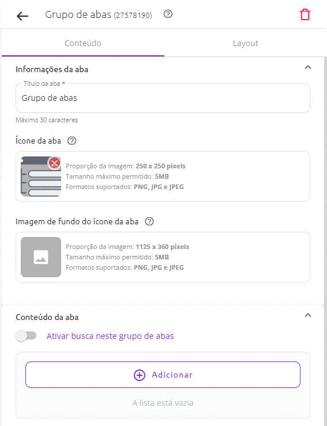The width and height of the screenshot is (327, 426).
Task: Click the current tab icon thumbnail
Action: coord(41,176)
